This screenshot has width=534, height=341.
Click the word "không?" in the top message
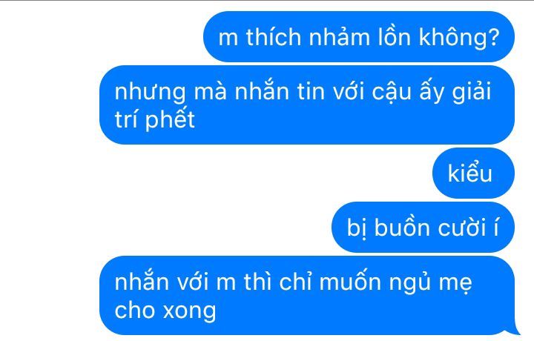[459, 37]
